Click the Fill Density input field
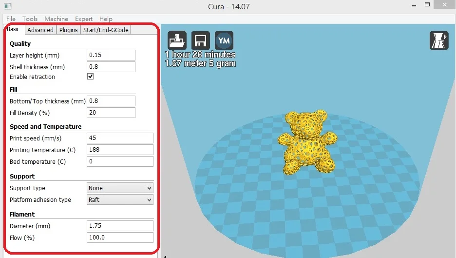456x258 pixels. click(111, 113)
